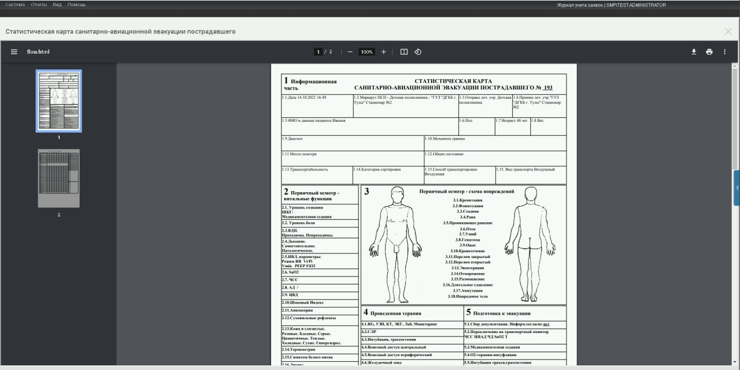This screenshot has height=370, width=740.
Task: Open the Вид menu
Action: pos(57,5)
